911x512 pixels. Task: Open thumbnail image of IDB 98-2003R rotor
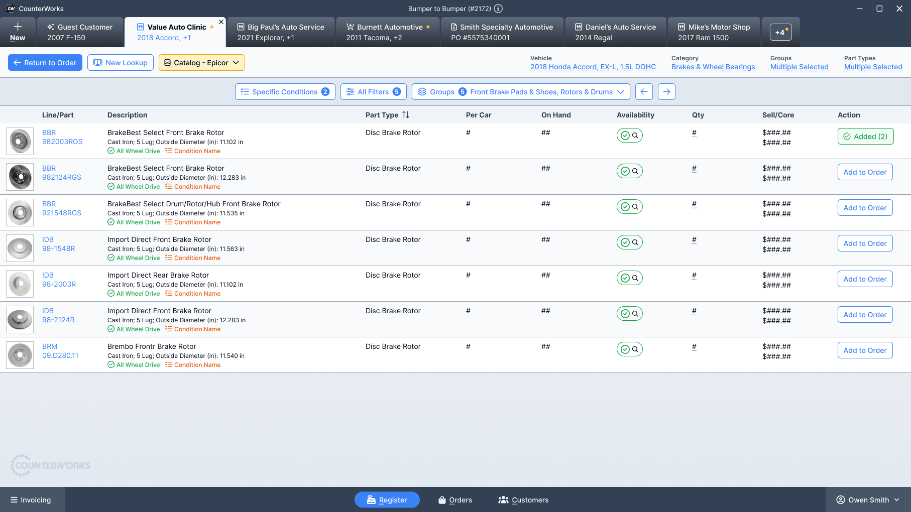(x=20, y=284)
